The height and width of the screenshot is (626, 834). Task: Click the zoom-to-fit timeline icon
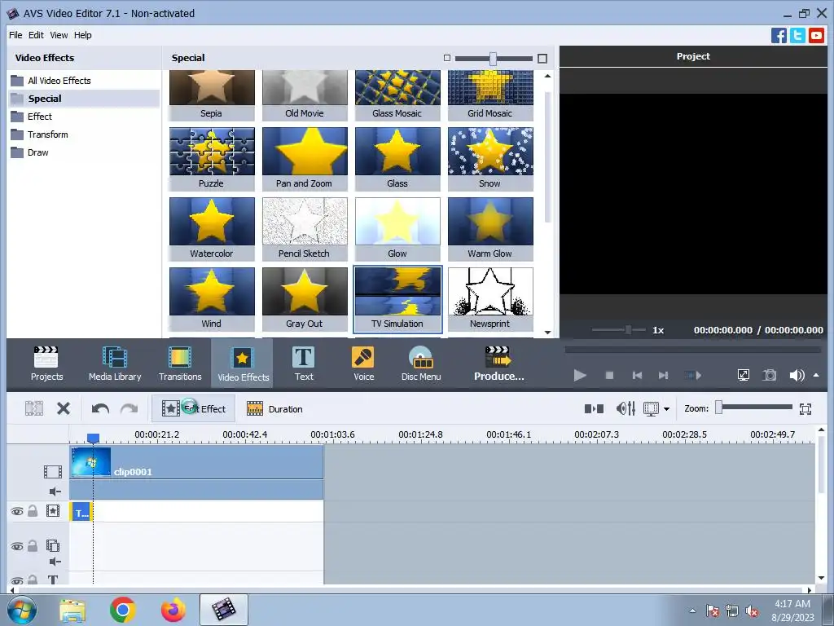point(805,409)
